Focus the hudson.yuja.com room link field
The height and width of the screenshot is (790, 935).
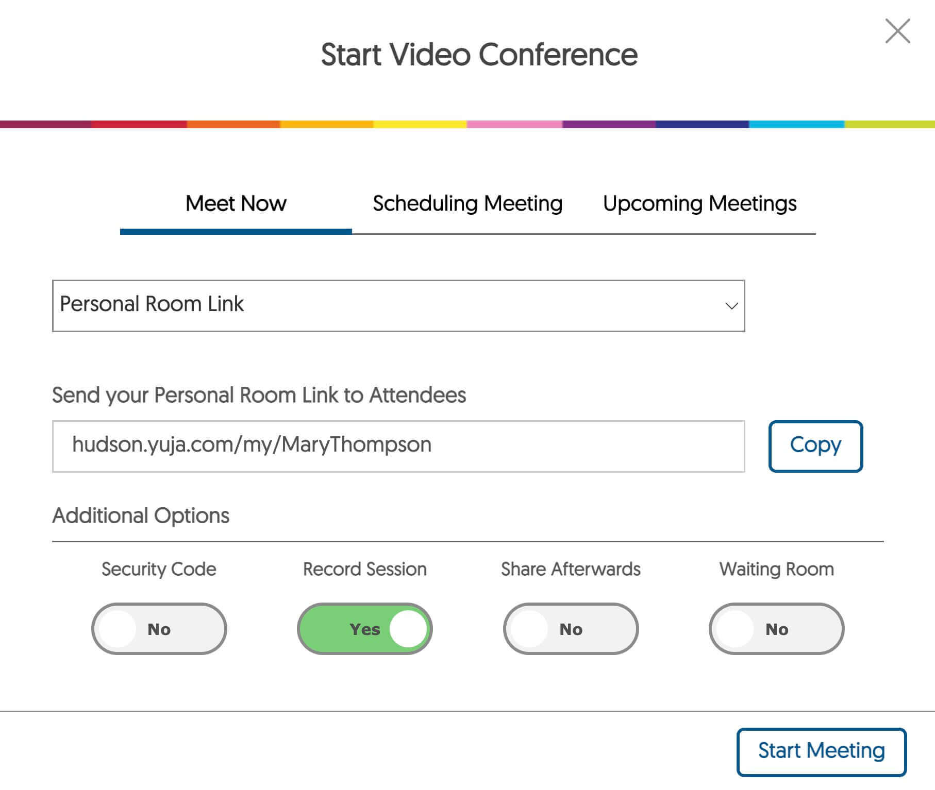pyautogui.click(x=398, y=446)
